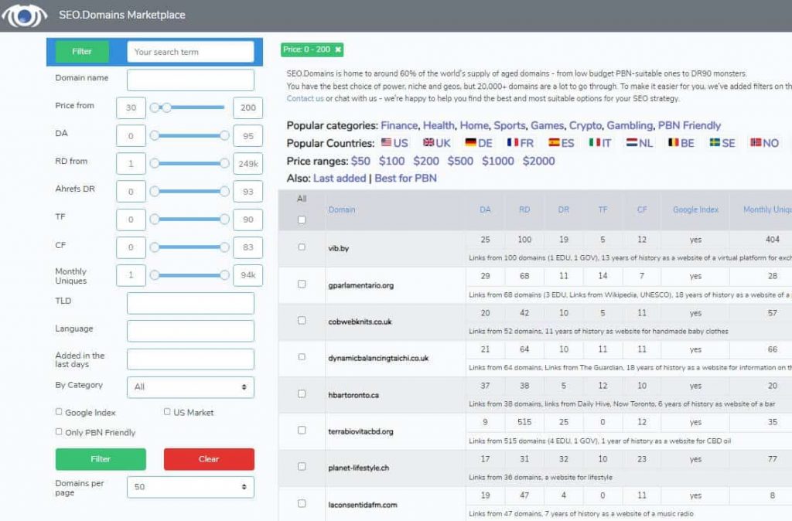Click the red Clear button
The height and width of the screenshot is (521, 792).
click(209, 459)
